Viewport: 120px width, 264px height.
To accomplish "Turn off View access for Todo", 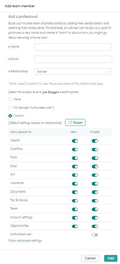I will [x=75, y=158].
